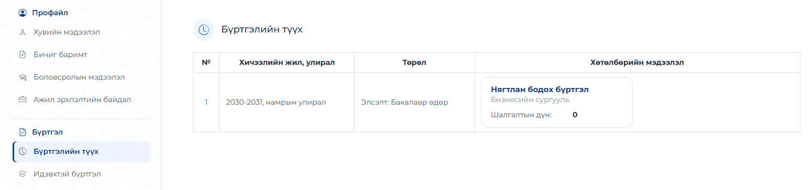The image size is (812, 190).
Task: Click Хичээлийн жил, улирал column header
Action: tap(287, 63)
